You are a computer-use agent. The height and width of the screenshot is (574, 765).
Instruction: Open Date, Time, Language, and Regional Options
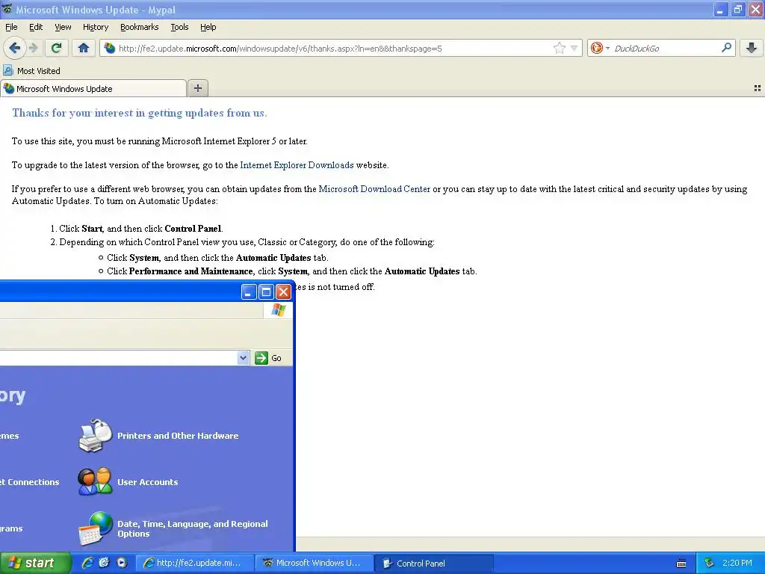point(192,528)
